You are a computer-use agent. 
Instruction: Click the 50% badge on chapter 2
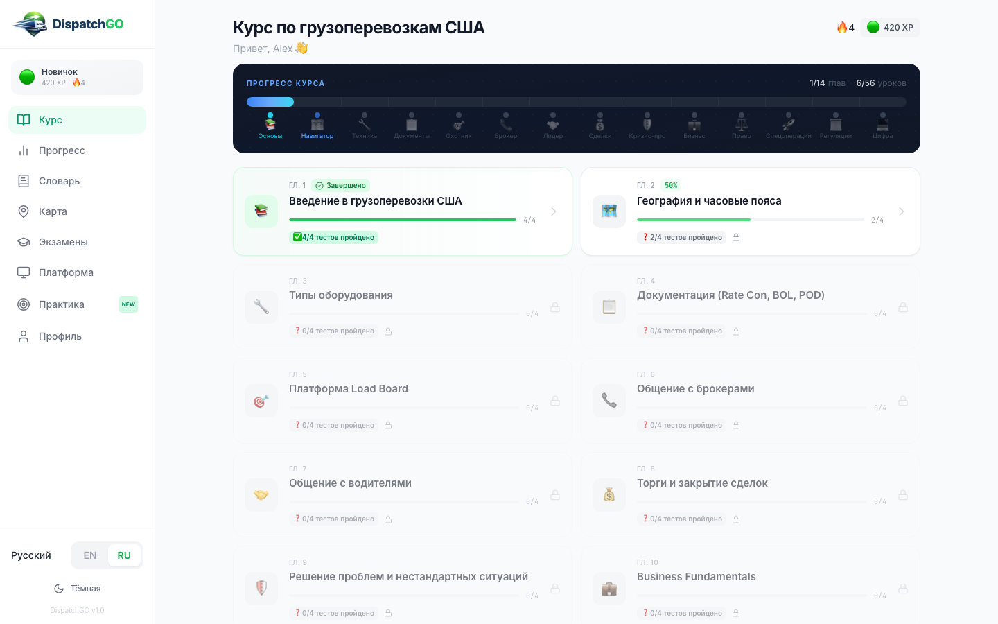coord(671,185)
